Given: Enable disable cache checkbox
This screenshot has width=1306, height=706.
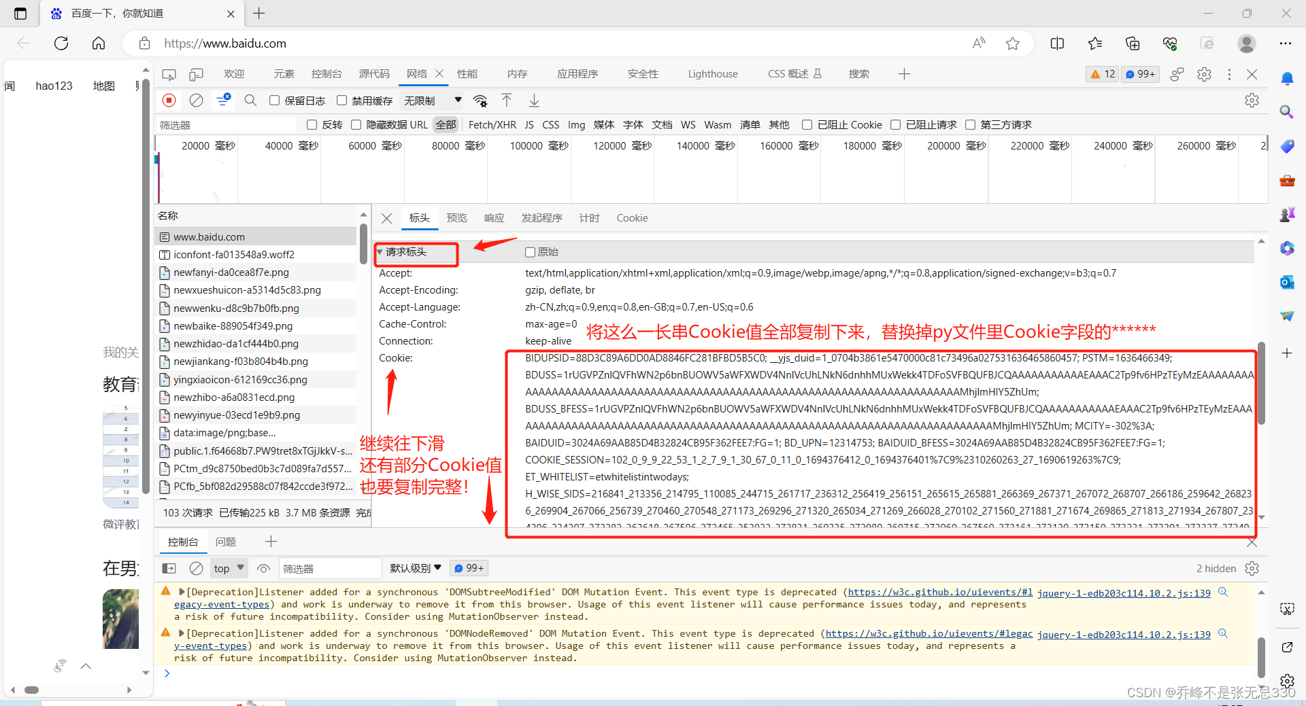Looking at the screenshot, I should [x=342, y=101].
